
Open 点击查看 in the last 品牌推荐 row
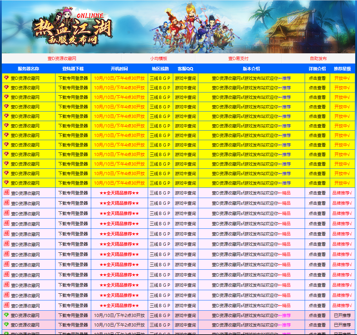317,306
